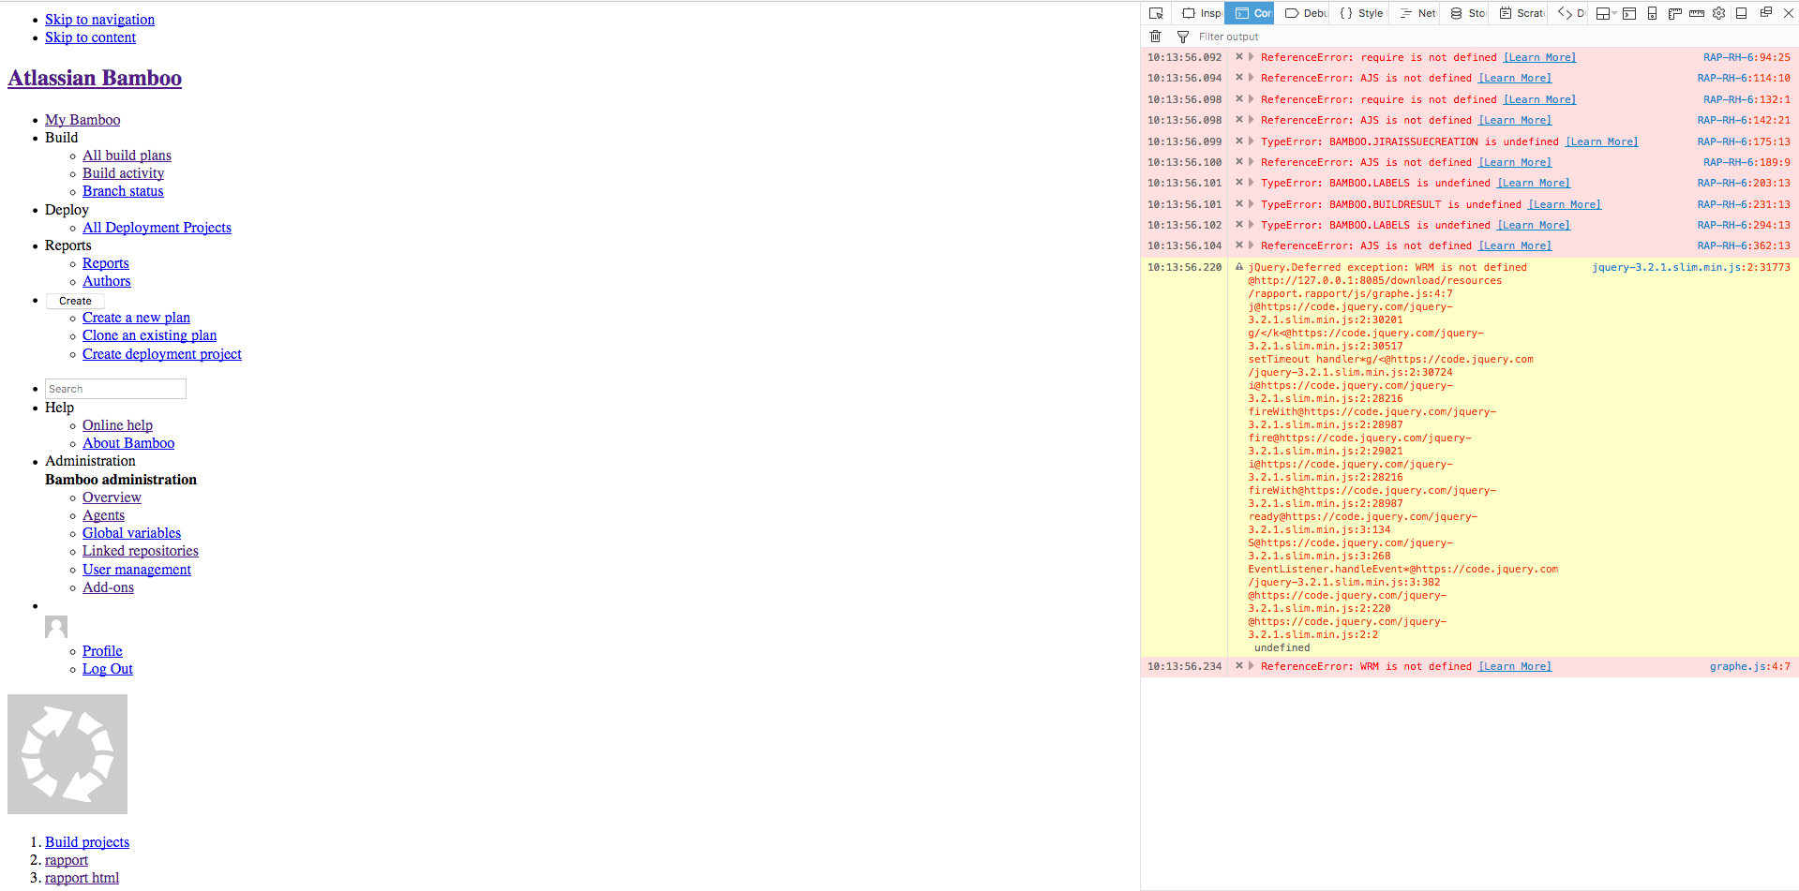Click the Log Out link

108,669
